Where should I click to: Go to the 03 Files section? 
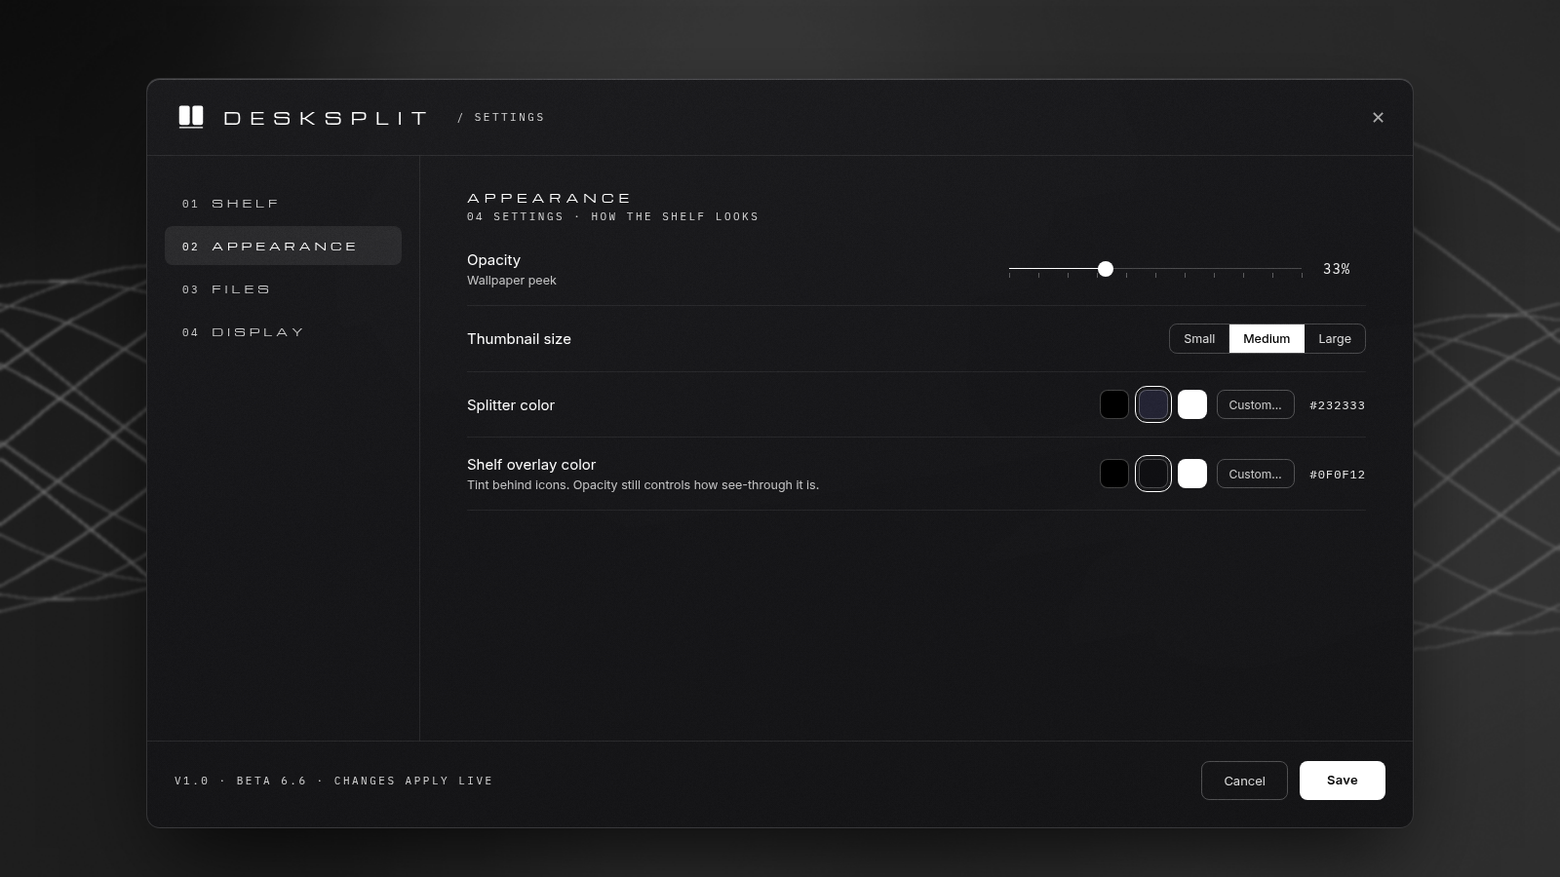point(283,288)
